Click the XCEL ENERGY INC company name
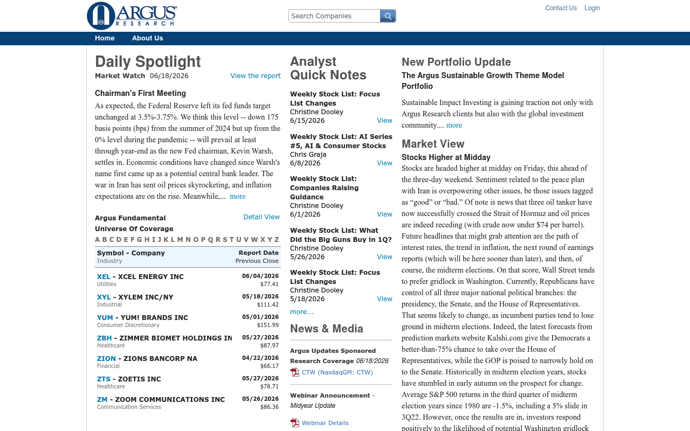This screenshot has height=431, width=690. click(x=151, y=277)
